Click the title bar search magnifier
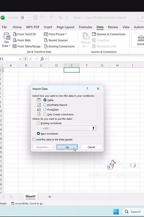This screenshot has height=217, width=144. pos(142,18)
